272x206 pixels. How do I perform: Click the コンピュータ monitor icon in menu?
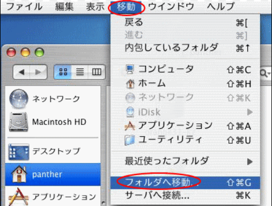click(x=130, y=69)
